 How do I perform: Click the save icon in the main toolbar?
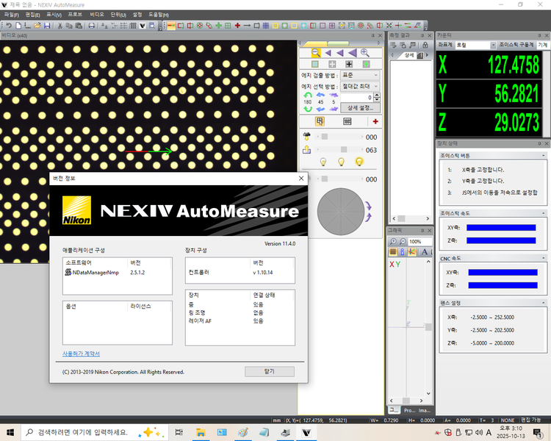[47, 26]
